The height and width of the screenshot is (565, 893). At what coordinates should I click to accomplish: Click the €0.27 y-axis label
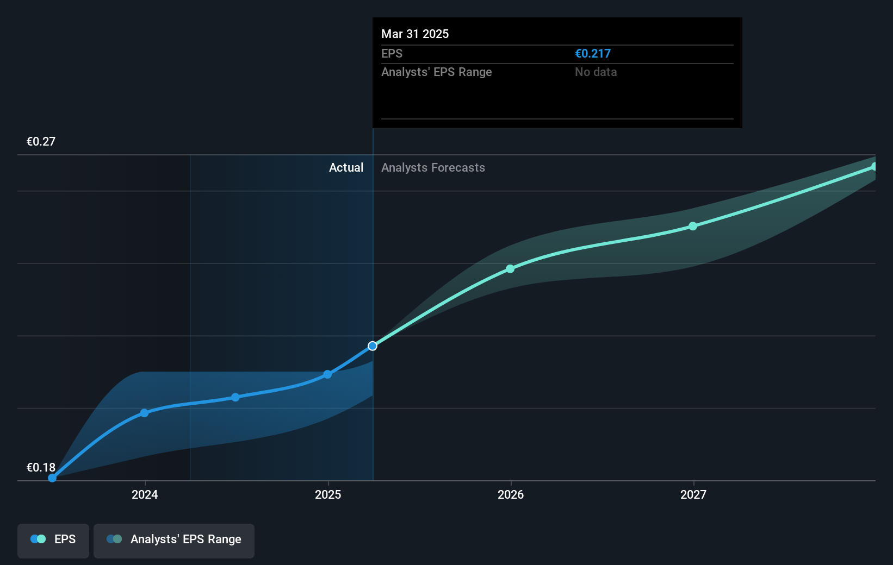coord(41,141)
